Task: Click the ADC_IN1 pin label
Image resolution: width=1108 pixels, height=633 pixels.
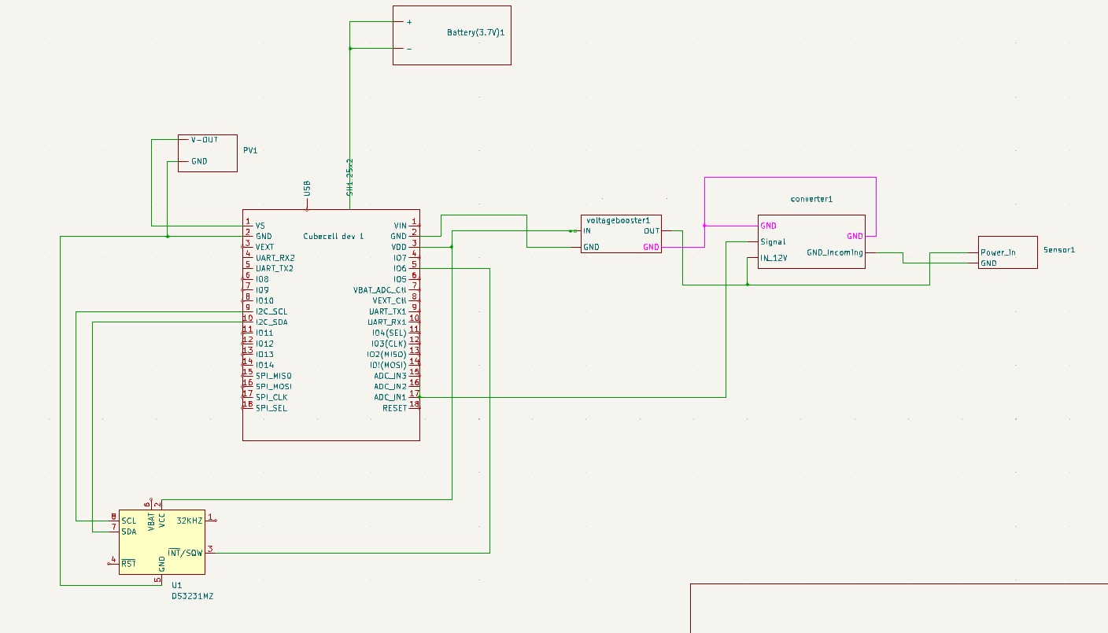Action: click(390, 397)
